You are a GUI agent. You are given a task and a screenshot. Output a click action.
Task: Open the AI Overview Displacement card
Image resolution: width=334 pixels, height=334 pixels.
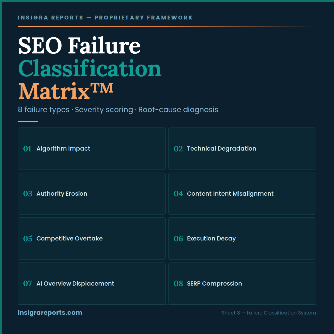(92, 284)
